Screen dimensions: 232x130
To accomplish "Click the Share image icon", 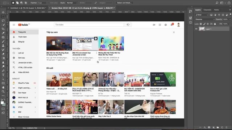I will (x=229, y=3).
